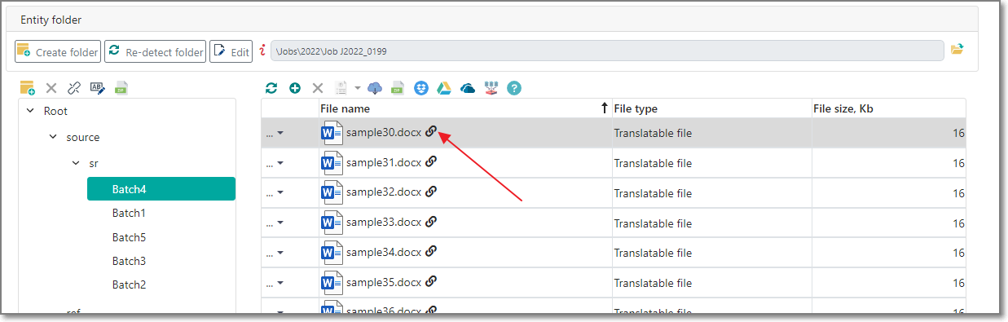Select the Batch2 folder
The image size is (1008, 322).
pyautogui.click(x=129, y=285)
